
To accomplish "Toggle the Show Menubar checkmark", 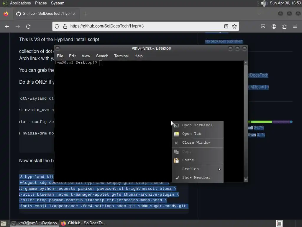I will tap(177, 178).
